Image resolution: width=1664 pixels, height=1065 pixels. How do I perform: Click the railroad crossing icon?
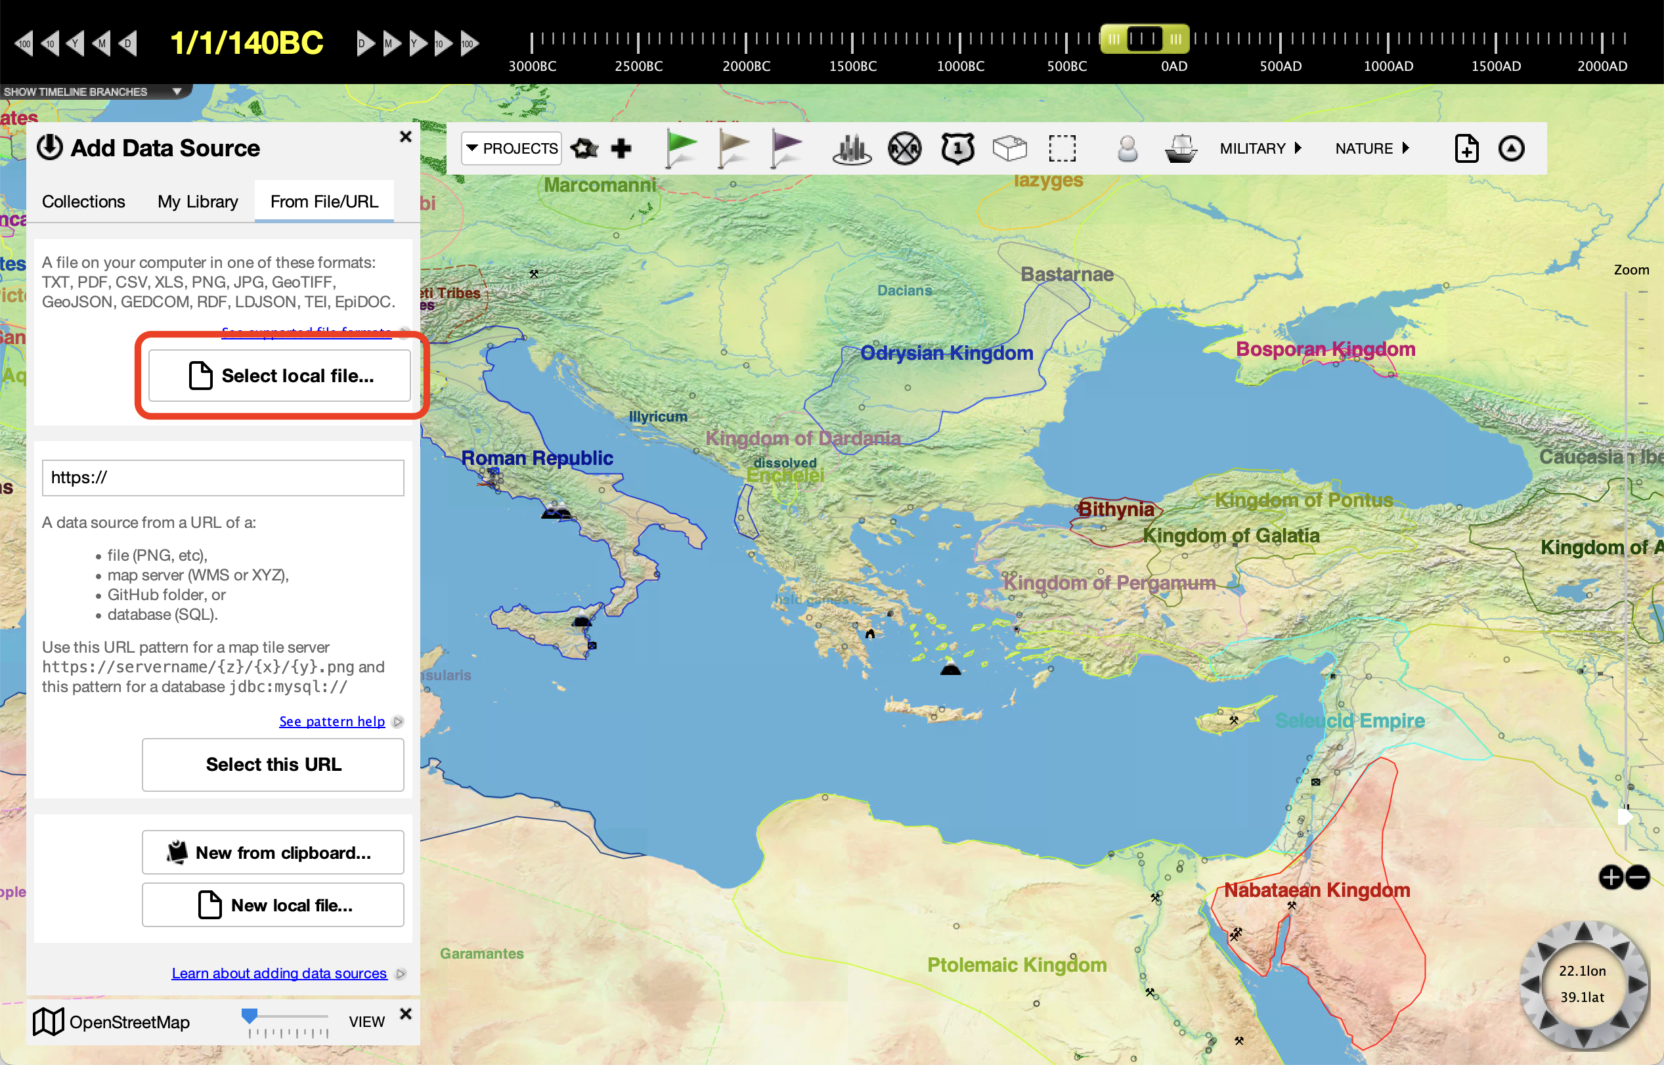click(x=904, y=148)
